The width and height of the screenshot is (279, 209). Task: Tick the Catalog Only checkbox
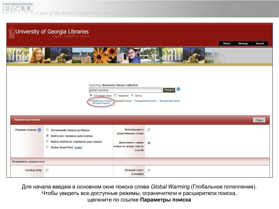pyautogui.click(x=47, y=171)
